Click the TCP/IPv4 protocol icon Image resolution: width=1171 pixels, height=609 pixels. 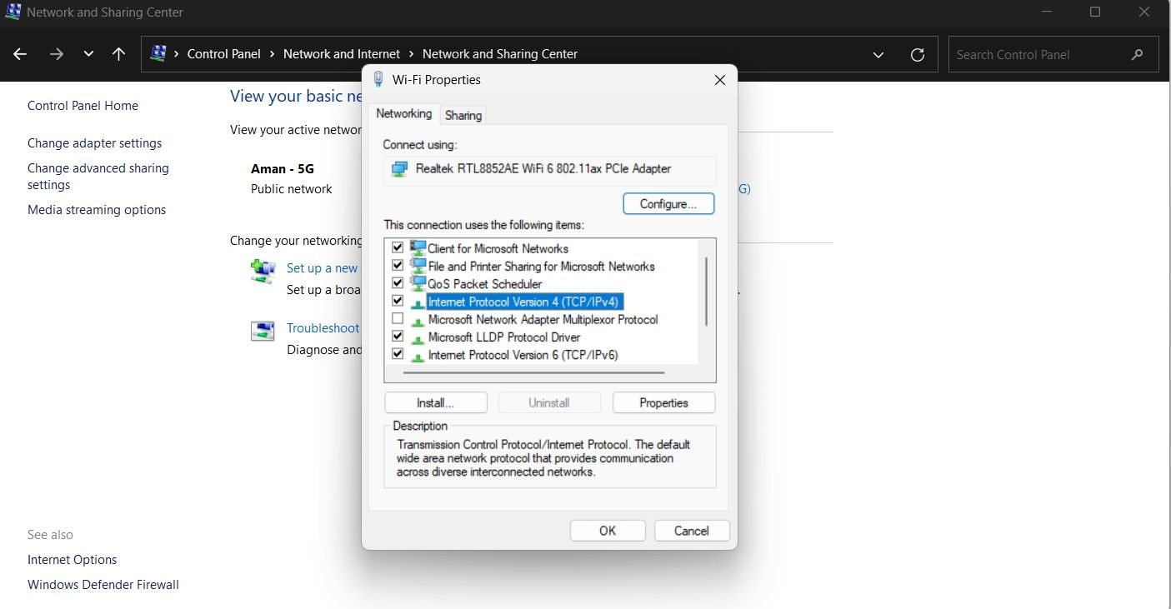click(418, 304)
